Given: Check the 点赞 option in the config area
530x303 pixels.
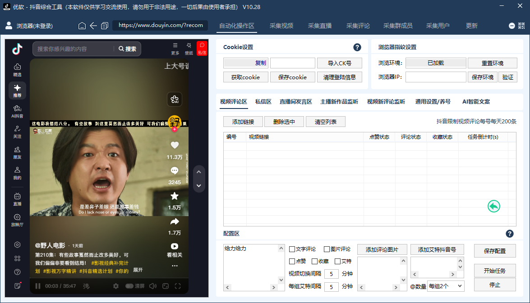Looking at the screenshot, I should [x=292, y=261].
